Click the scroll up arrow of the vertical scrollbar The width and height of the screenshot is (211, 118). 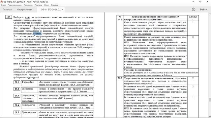(x=210, y=14)
